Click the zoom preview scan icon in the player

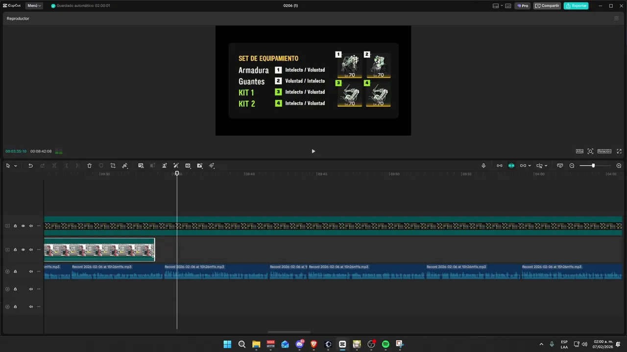(x=590, y=152)
